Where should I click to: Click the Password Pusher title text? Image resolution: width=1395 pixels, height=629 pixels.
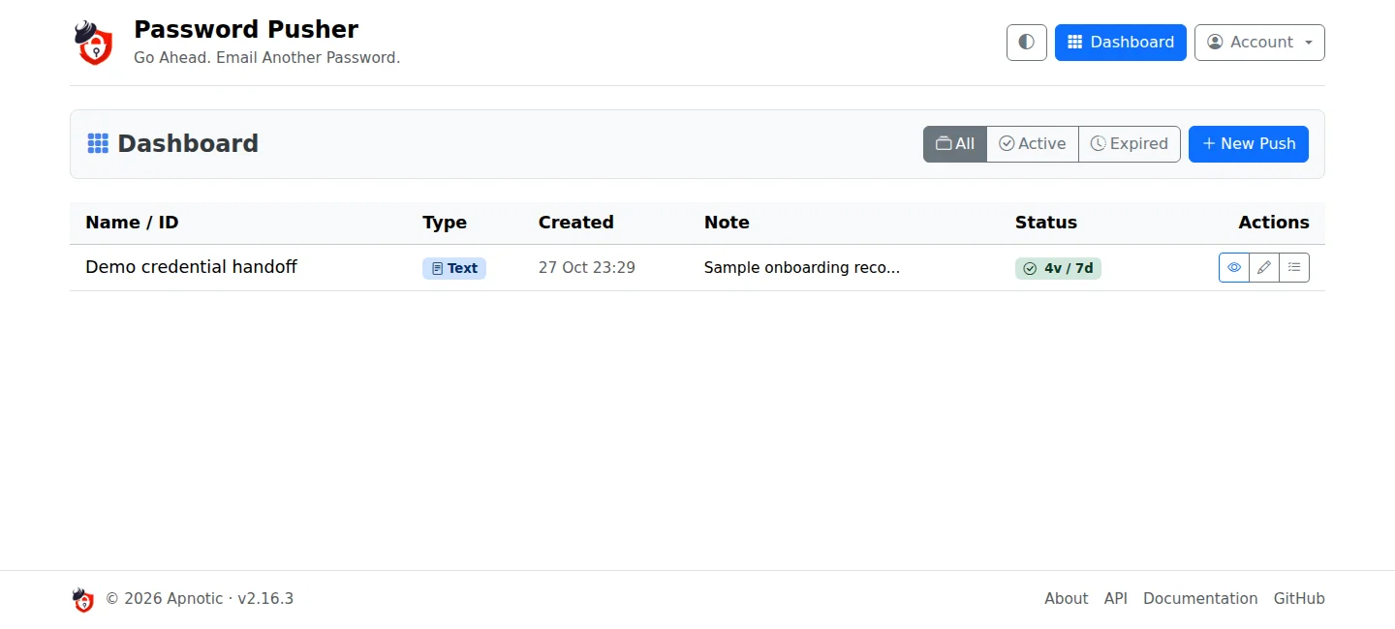click(x=246, y=29)
